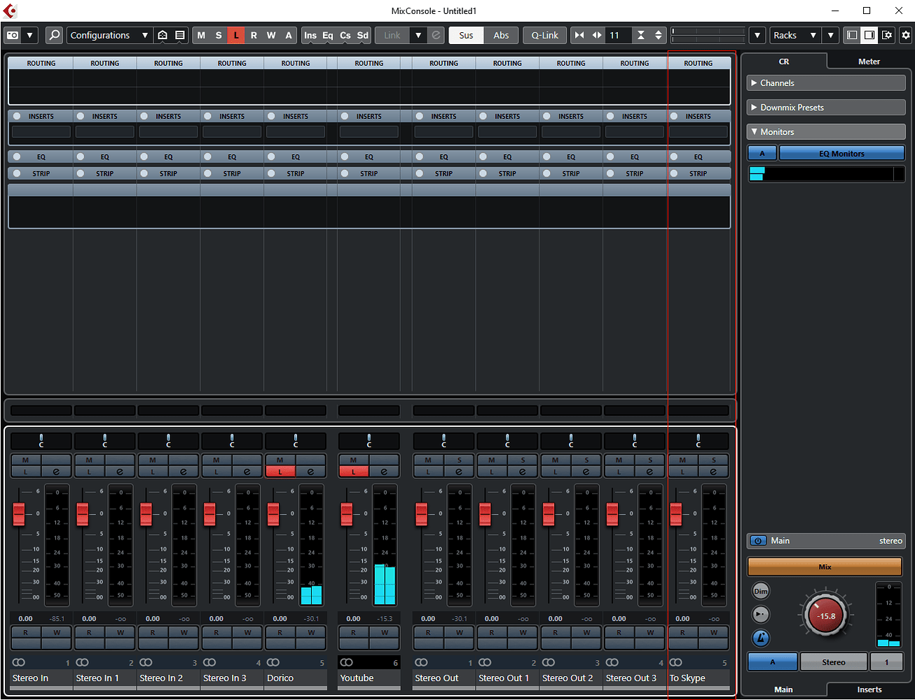
Task: Switch to the Meter tab
Action: [869, 61]
